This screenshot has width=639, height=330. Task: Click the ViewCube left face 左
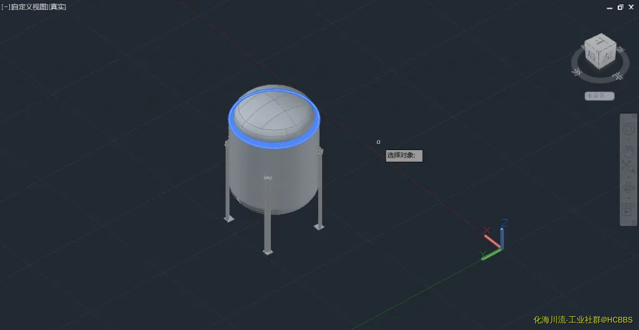[607, 57]
